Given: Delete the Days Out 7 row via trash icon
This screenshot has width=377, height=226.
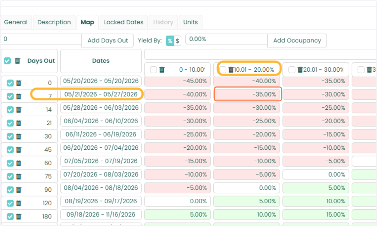Looking at the screenshot, I should (x=19, y=96).
